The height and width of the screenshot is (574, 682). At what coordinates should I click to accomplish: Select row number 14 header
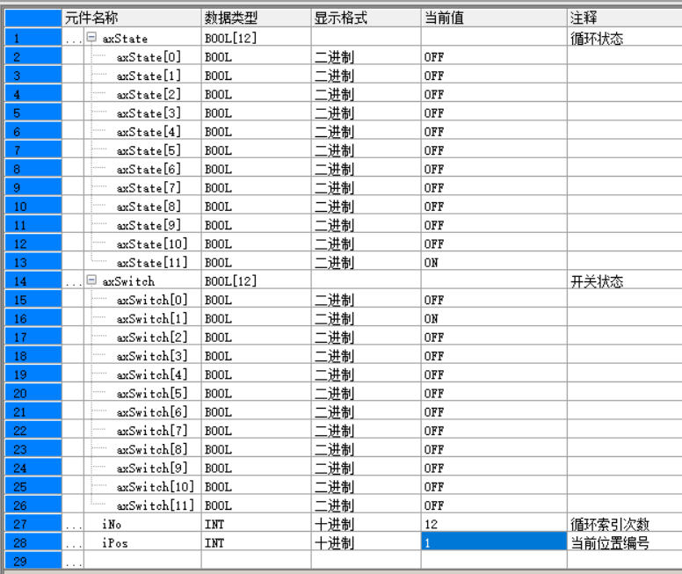[32, 281]
